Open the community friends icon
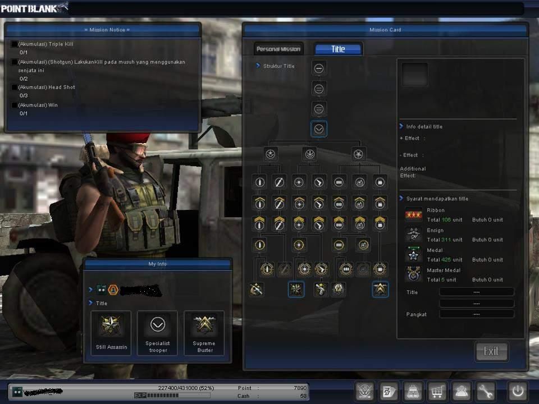Viewport: 539px width, 404px height. coord(462,391)
